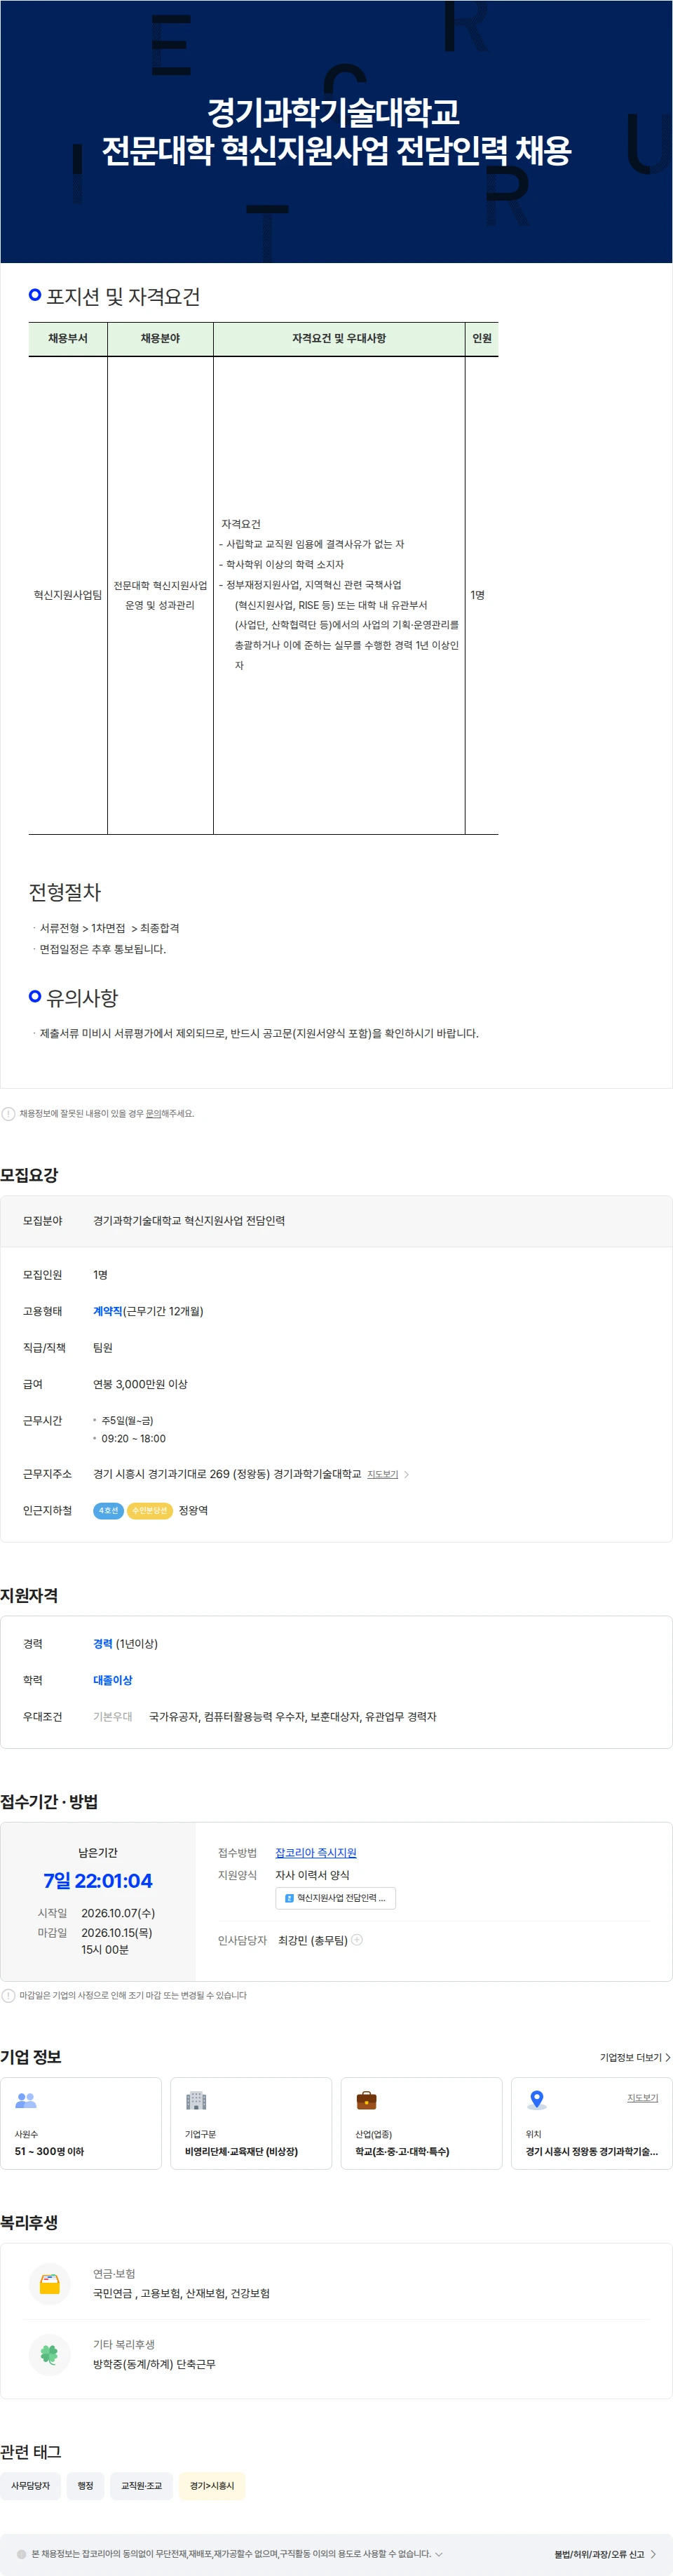This screenshot has width=673, height=2576.
Task: Click the chevron after 근무지주소 지도보기
Action: coord(406,1474)
